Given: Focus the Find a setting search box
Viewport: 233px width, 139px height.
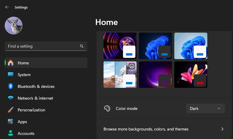Looking at the screenshot, I should [46, 46].
